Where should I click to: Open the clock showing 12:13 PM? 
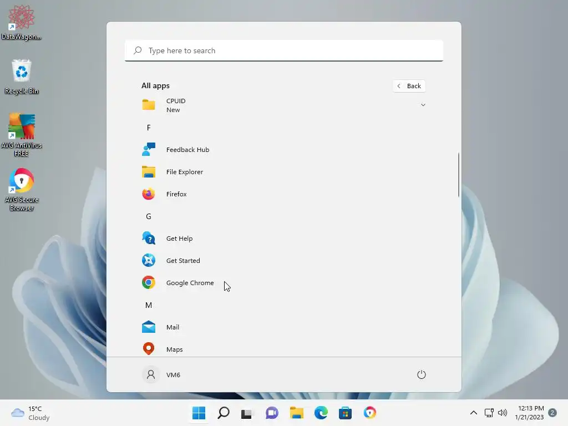529,413
